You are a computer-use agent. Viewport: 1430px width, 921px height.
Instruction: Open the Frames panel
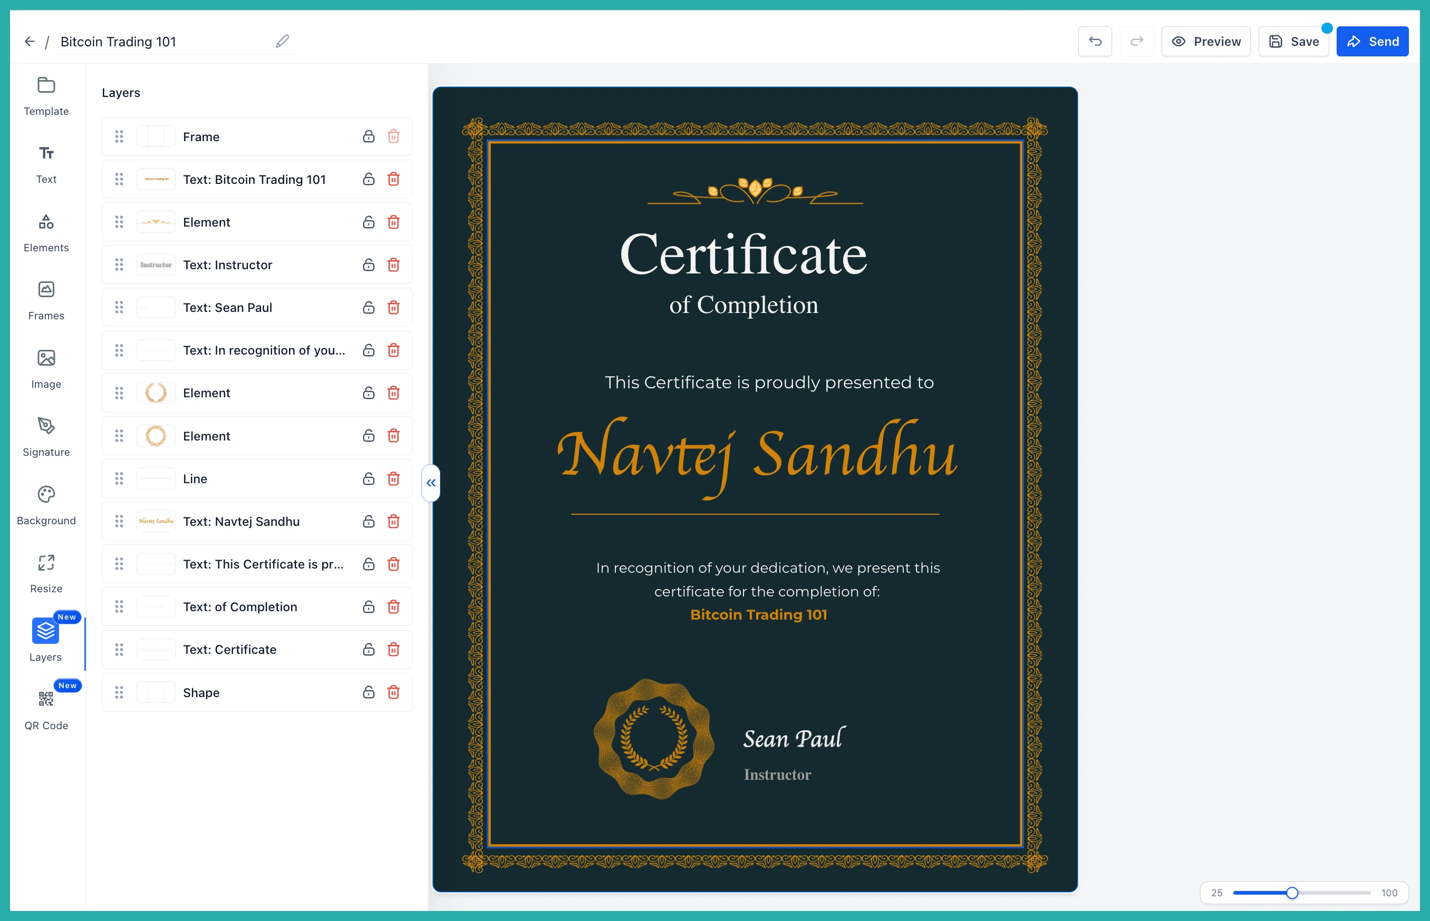46,301
